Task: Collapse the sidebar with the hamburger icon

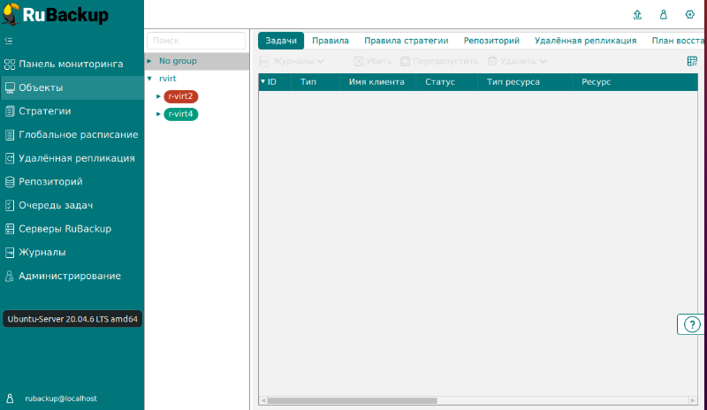Action: [x=9, y=41]
